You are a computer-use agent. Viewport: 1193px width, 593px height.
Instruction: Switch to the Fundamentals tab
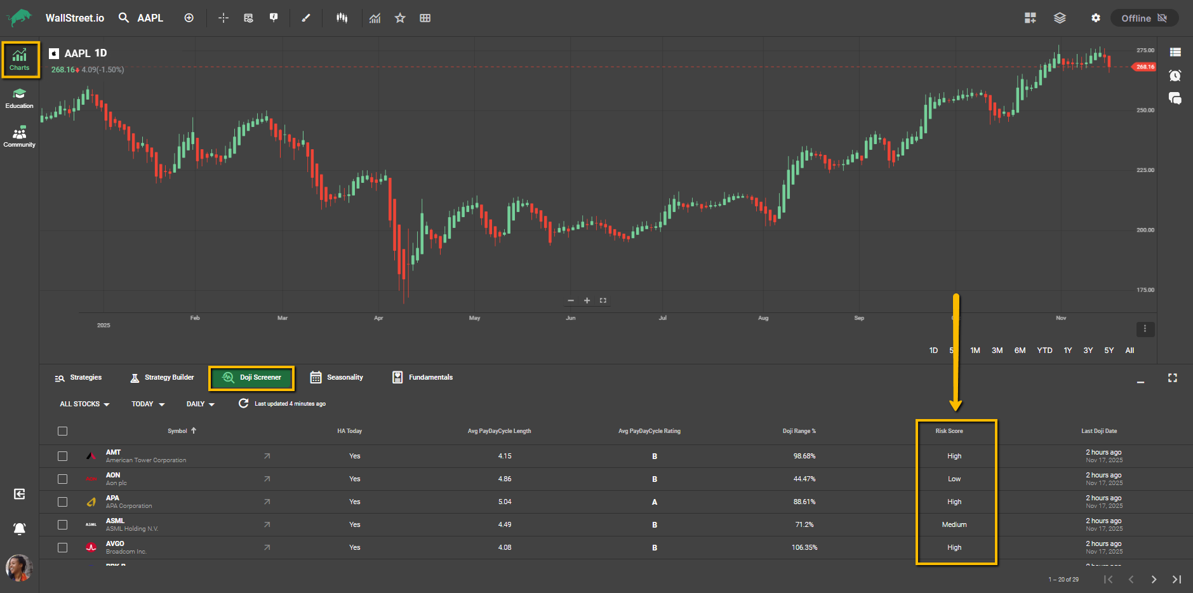click(x=422, y=377)
